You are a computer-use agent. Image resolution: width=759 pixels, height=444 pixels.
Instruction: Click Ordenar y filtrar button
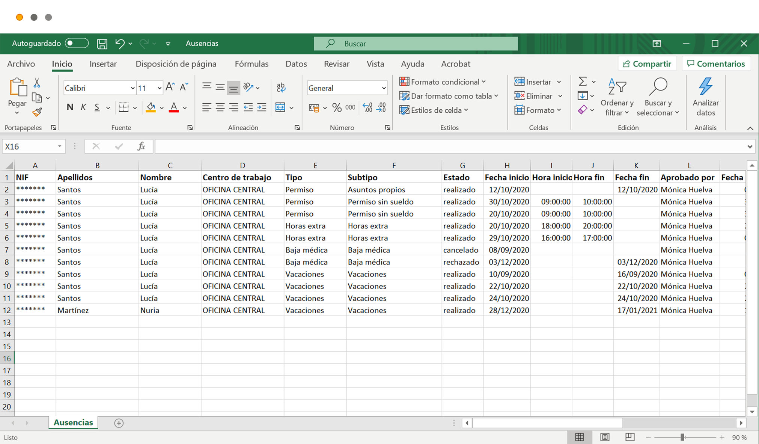(x=617, y=97)
